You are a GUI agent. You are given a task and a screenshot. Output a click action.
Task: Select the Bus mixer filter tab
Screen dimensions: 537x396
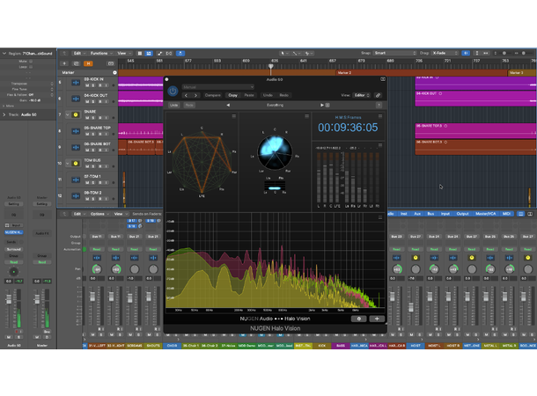430,214
